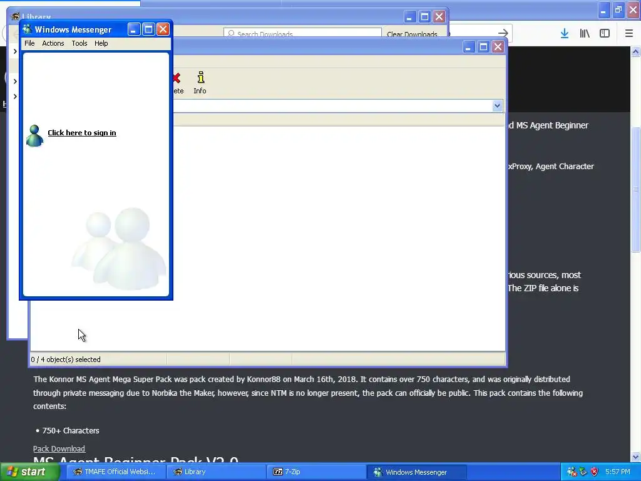641x481 pixels.
Task: Switch to TMAFE Official Website taskbar button
Action: coord(116,472)
